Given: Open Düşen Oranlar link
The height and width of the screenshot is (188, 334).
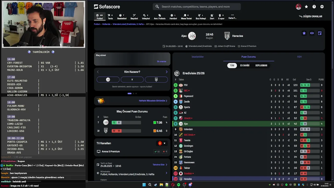Looking at the screenshot, I should pos(311,16).
